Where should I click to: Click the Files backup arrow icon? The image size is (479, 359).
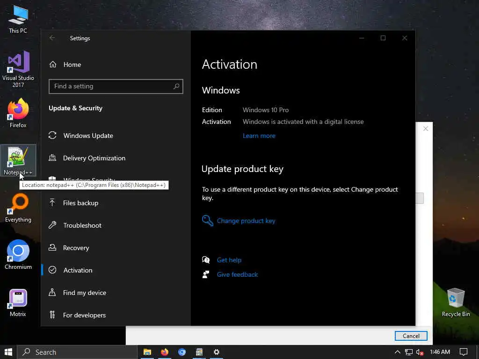pos(52,203)
